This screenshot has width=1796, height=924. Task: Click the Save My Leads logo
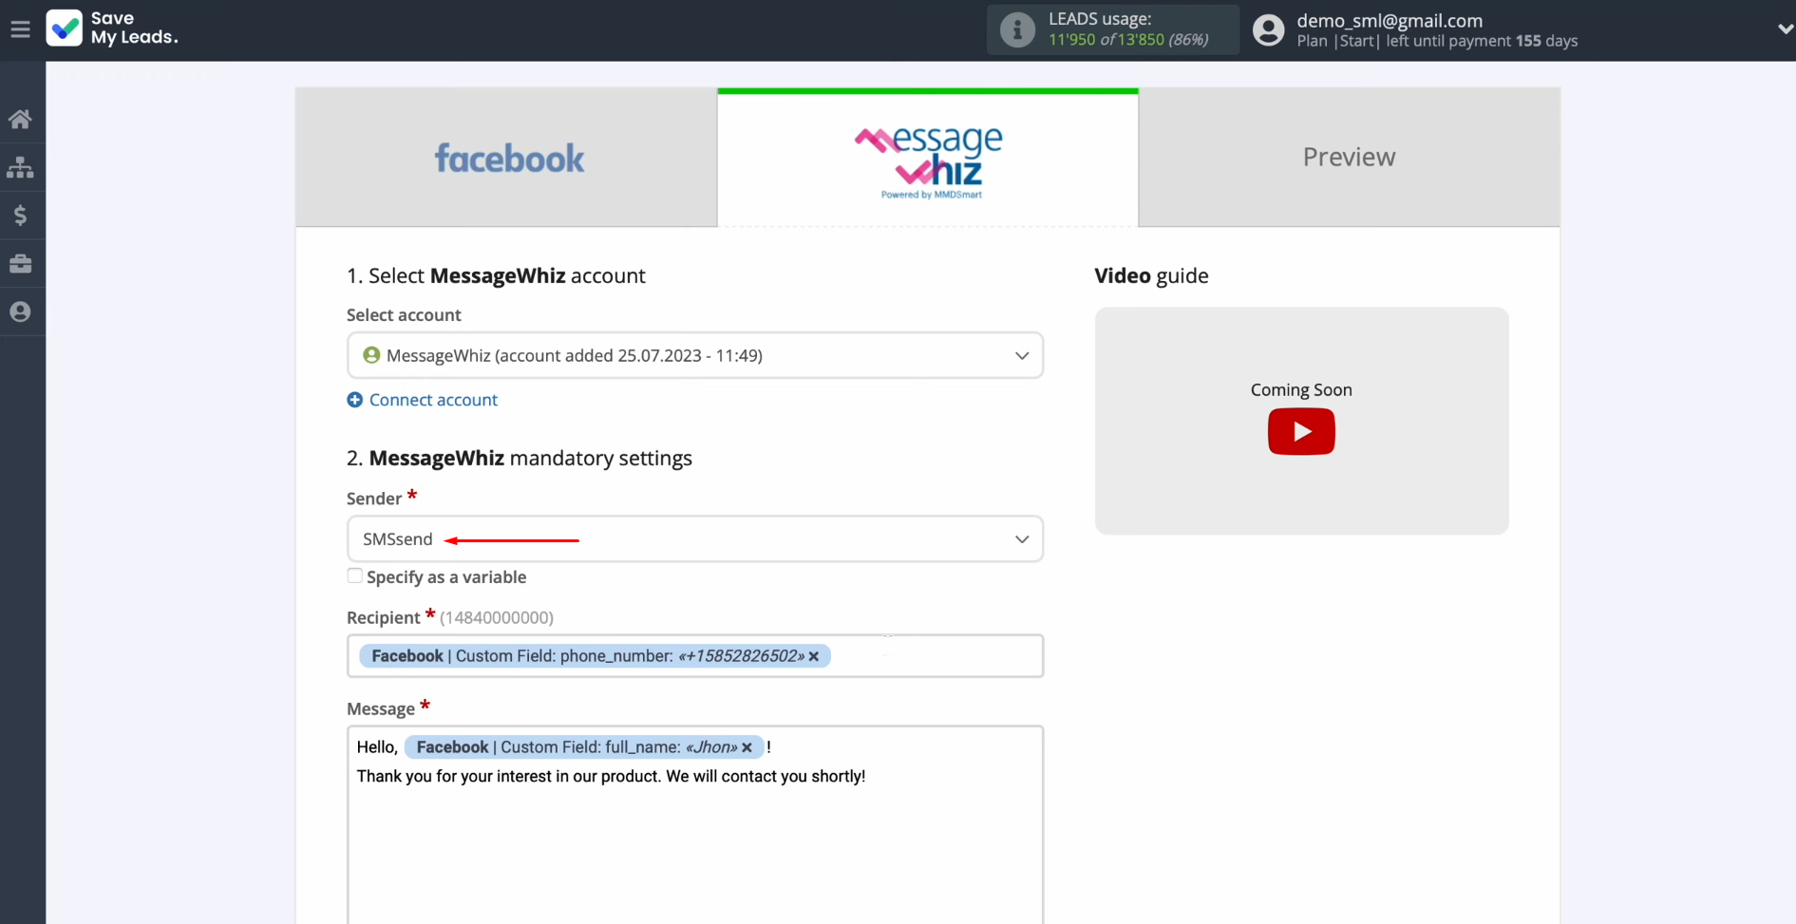point(112,28)
